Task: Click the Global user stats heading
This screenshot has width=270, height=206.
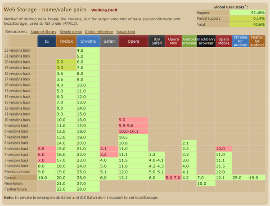Action: [x=230, y=7]
